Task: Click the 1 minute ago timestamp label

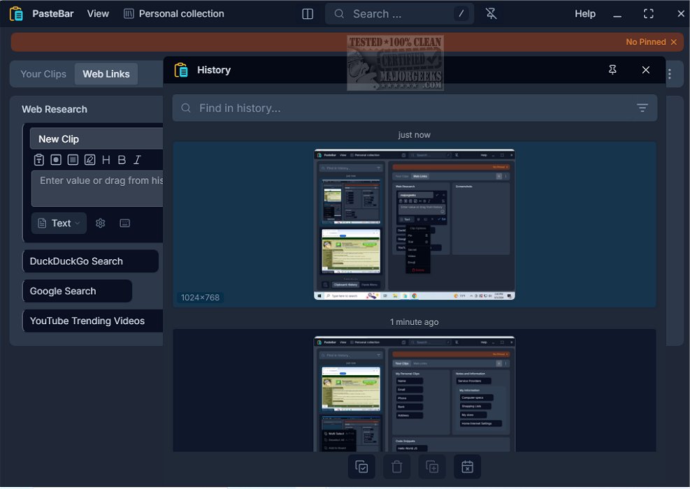Action: (414, 322)
